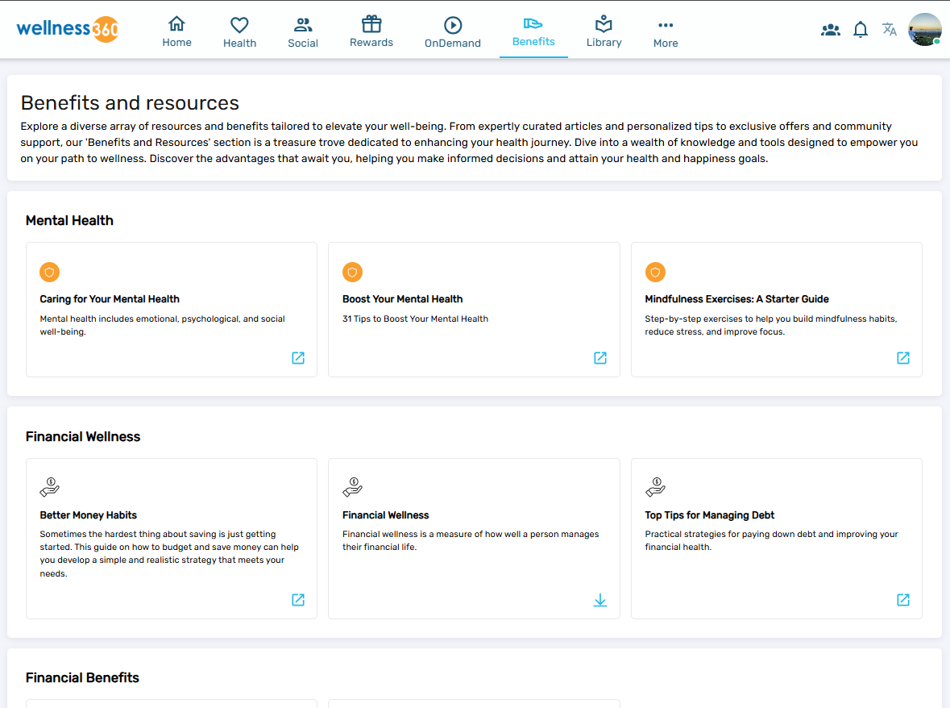Open external link on Boost Your Mental Health card
Image resolution: width=950 pixels, height=708 pixels.
599,358
